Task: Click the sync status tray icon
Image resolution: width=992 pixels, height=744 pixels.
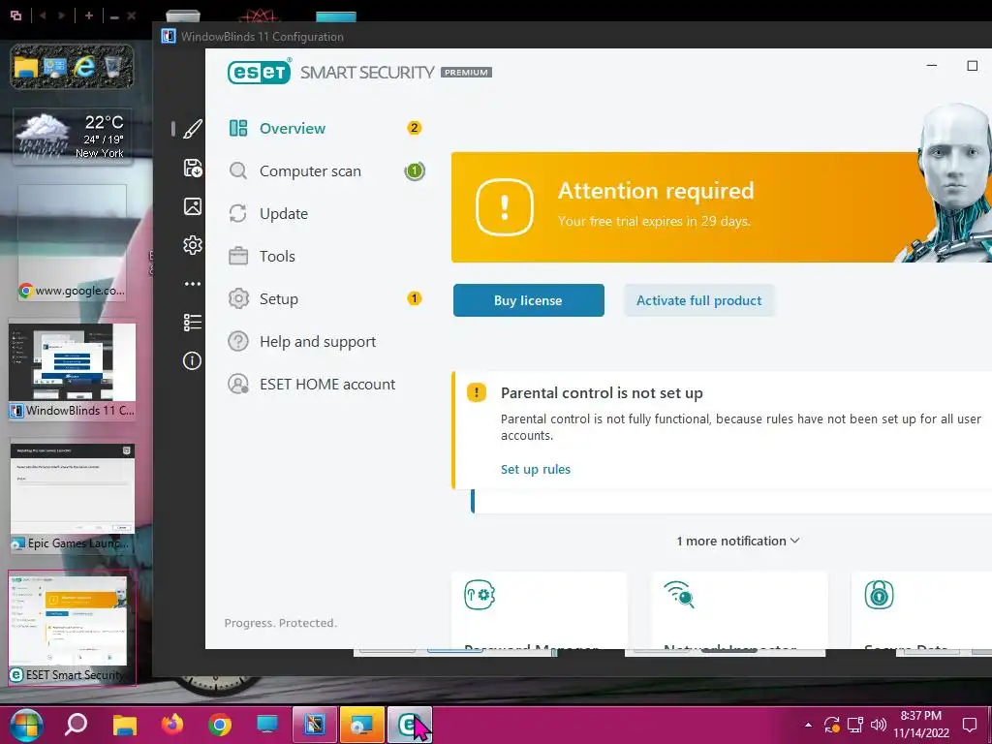Action: tap(831, 725)
